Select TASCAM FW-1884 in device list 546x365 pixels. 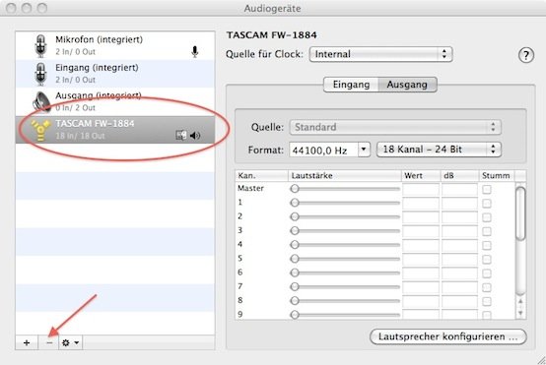tap(115, 130)
